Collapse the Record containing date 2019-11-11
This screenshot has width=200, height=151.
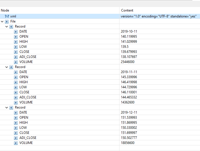[7, 67]
